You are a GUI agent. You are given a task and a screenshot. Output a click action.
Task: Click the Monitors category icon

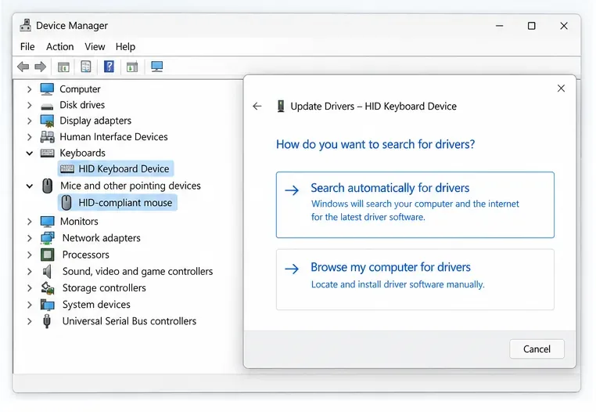(47, 221)
